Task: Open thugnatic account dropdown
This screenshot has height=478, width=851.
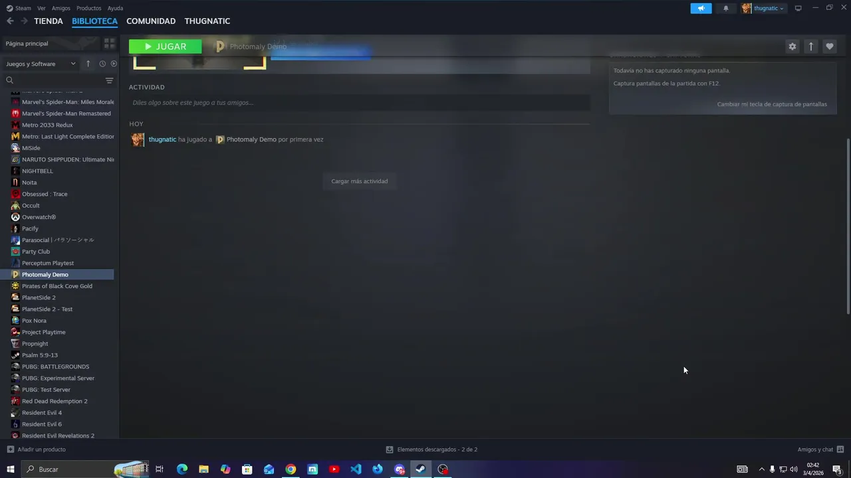Action: coord(764,8)
